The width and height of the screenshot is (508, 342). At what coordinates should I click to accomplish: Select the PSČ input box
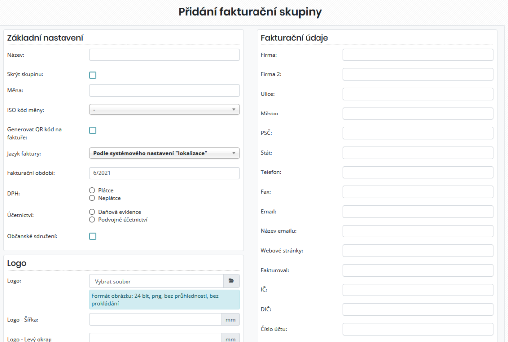[x=418, y=133]
